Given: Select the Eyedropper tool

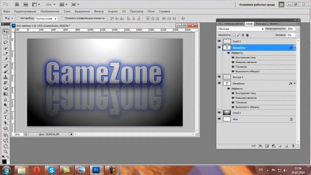Looking at the screenshot, I should [x=5, y=59].
